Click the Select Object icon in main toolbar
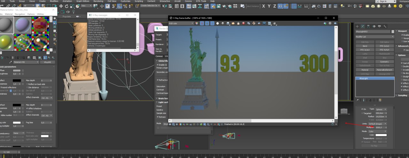 [38, 6]
